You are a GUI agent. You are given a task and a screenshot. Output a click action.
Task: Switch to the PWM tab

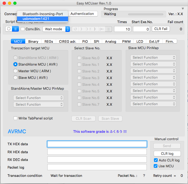[x=126, y=41]
